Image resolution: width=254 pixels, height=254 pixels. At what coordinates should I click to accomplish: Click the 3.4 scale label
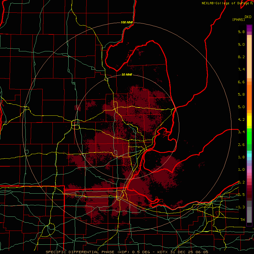pyautogui.click(x=241, y=132)
